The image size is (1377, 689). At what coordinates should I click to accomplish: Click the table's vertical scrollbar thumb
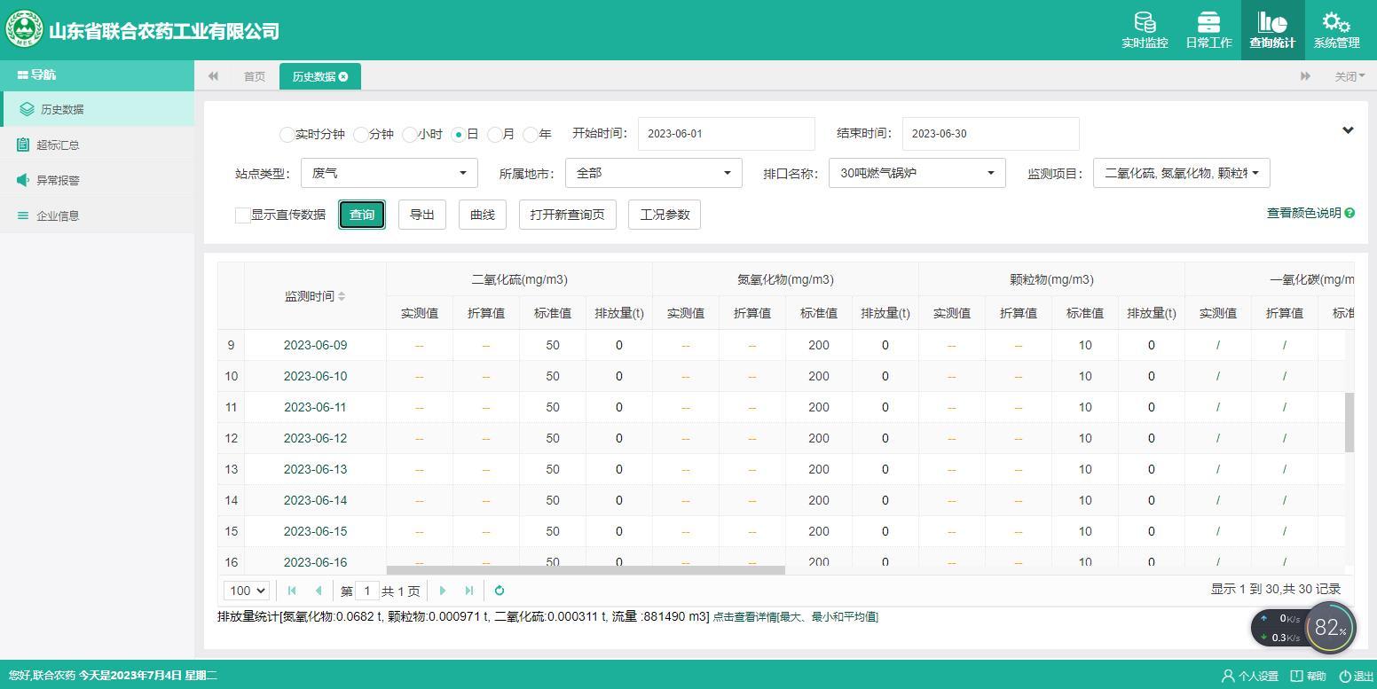(x=1349, y=423)
